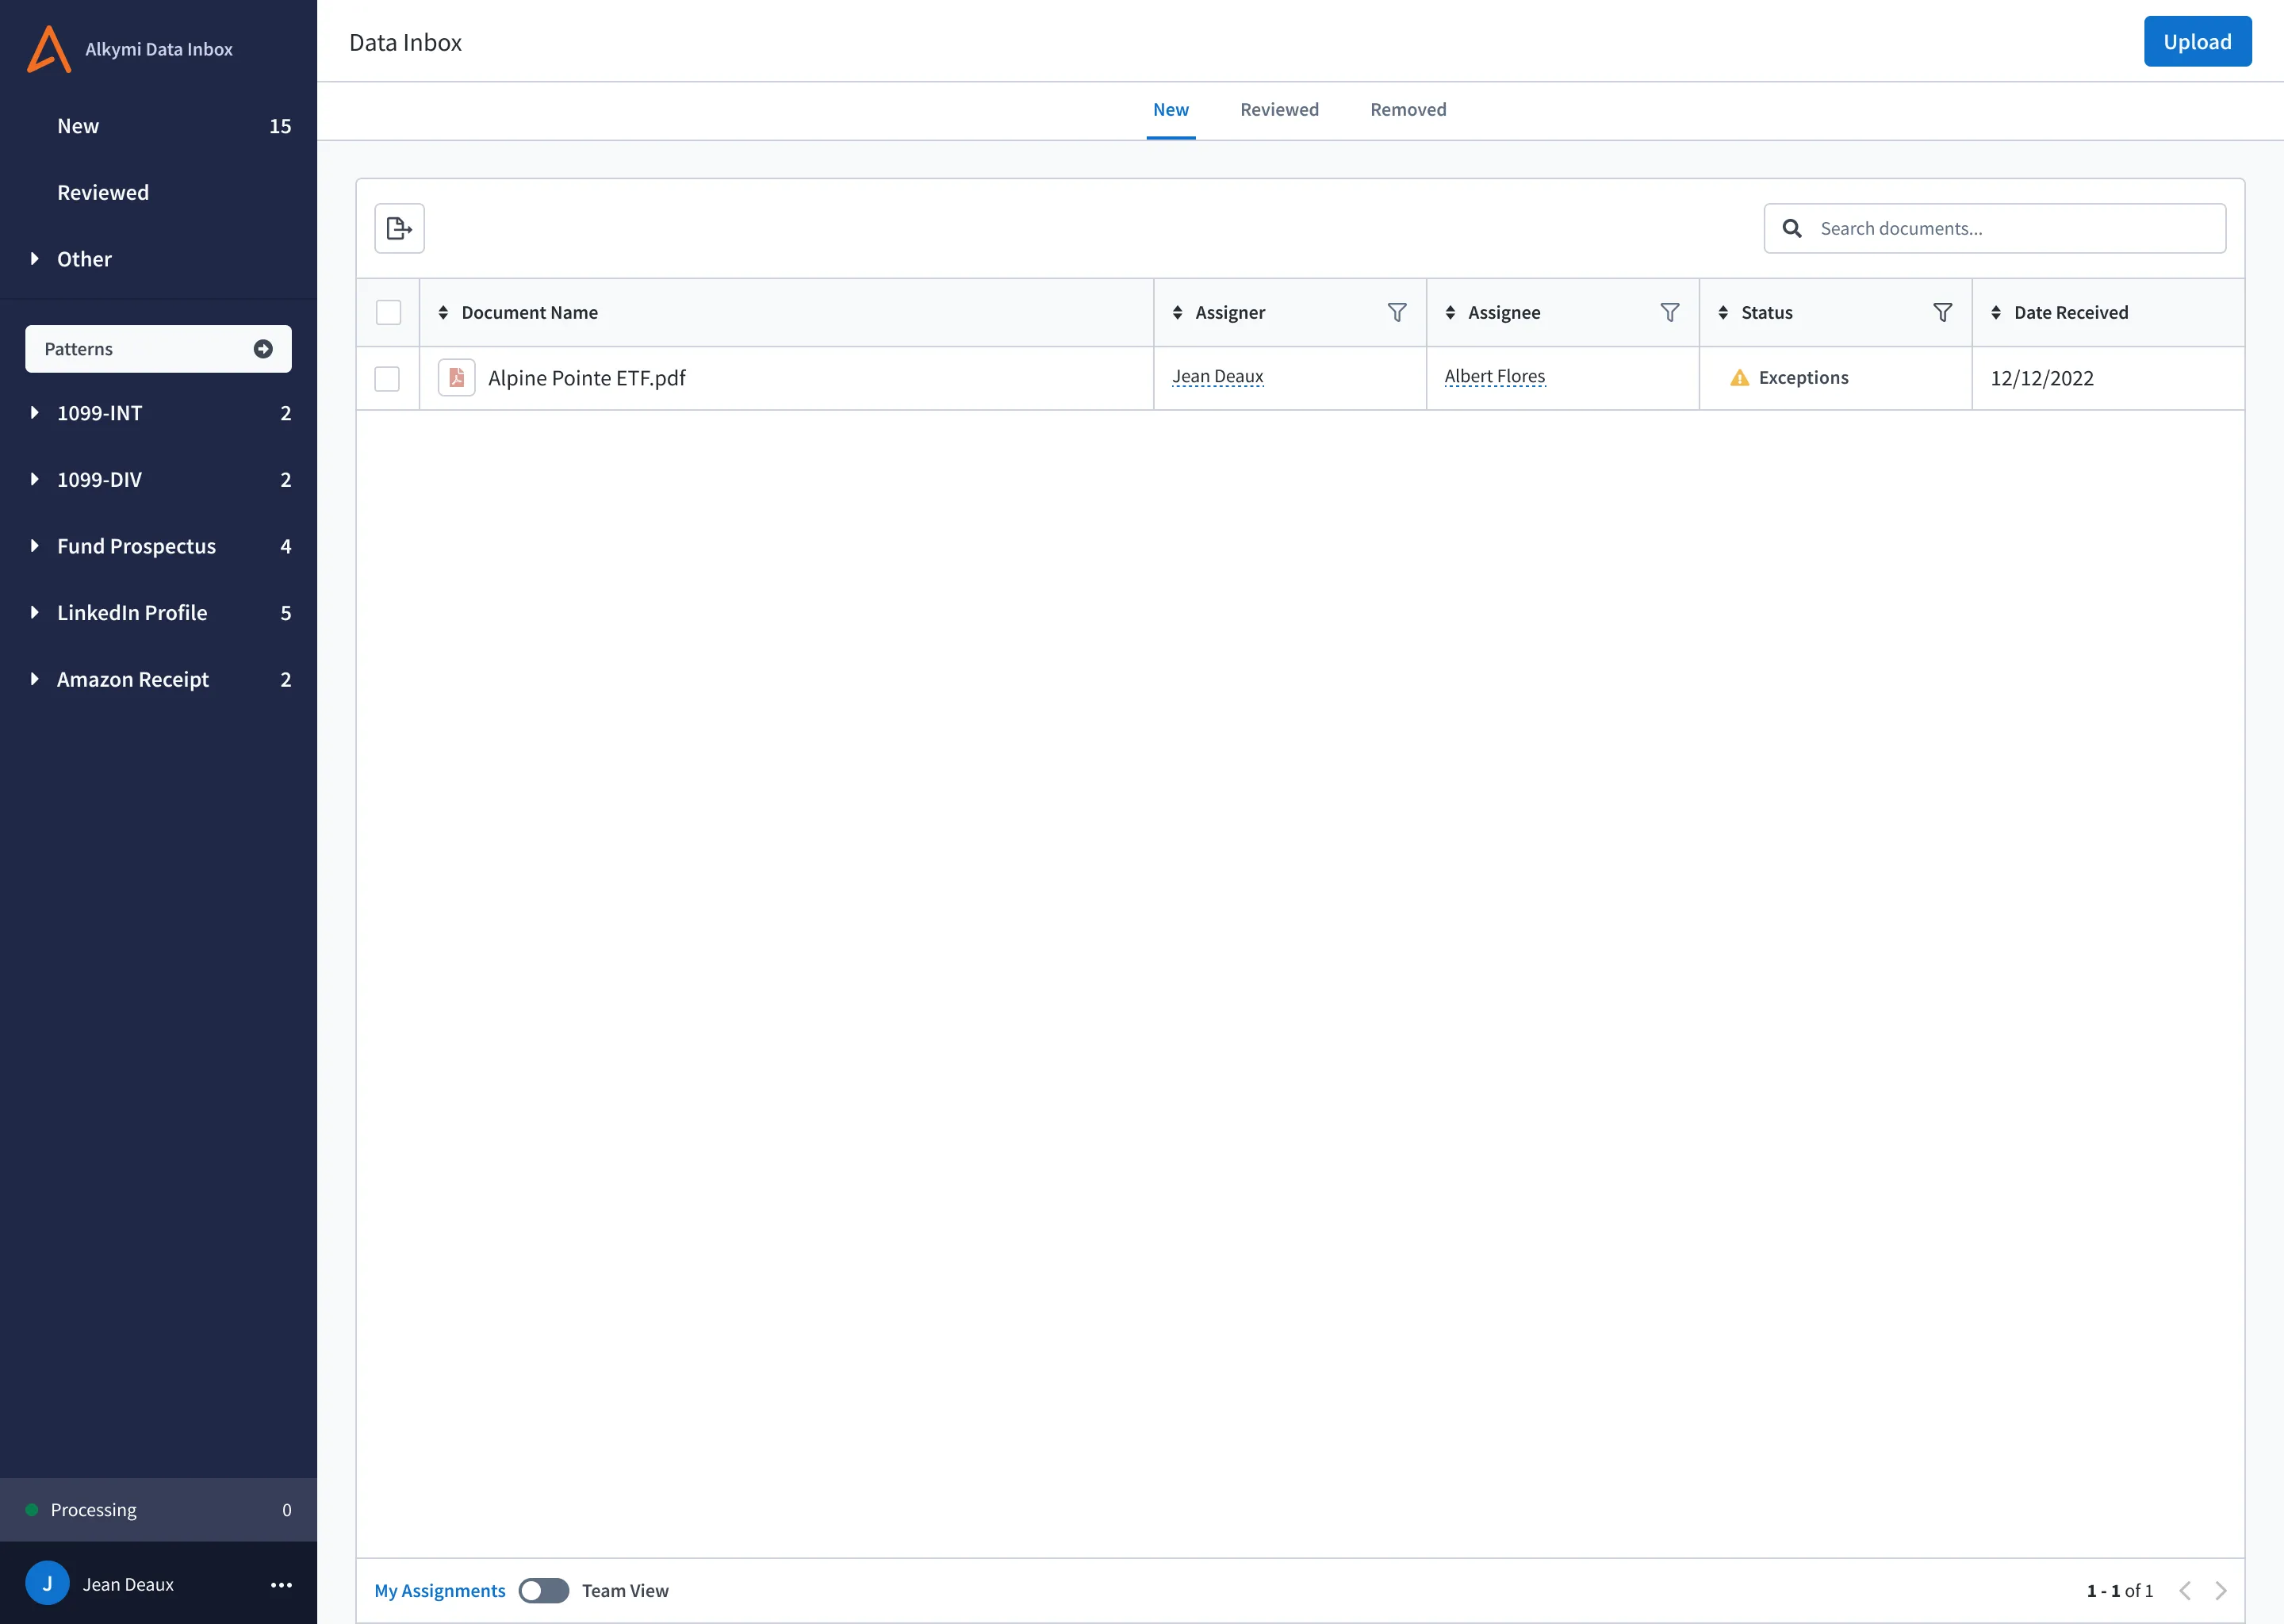Image resolution: width=2284 pixels, height=1624 pixels.
Task: Toggle My Assignments to Team View
Action: [544, 1591]
